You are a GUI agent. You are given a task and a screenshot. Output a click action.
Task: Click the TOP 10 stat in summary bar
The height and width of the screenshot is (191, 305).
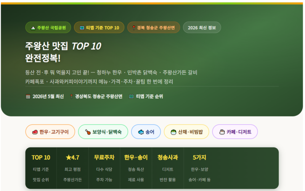(41, 157)
